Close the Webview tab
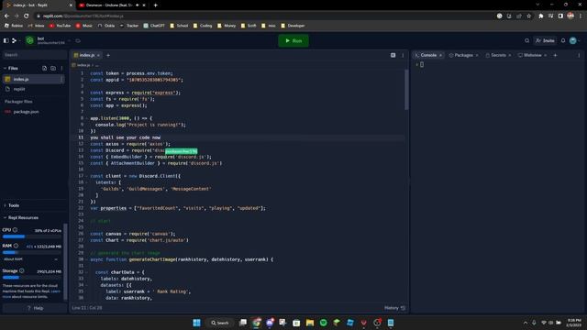This screenshot has width=587, height=330. (546, 55)
